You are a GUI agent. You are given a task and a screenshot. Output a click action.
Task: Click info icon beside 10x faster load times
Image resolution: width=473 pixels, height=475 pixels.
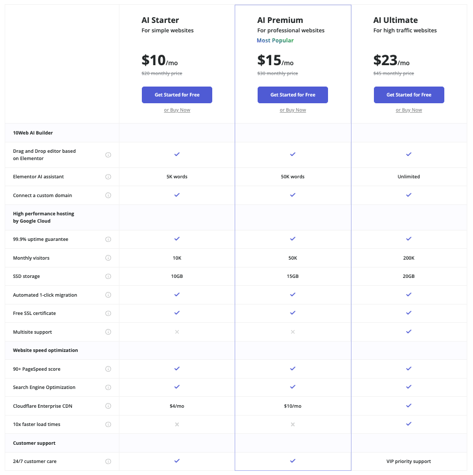(108, 424)
